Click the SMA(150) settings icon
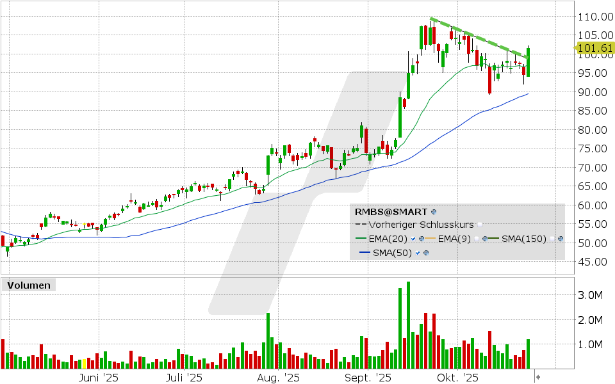This screenshot has width=615, height=384. tap(561, 239)
